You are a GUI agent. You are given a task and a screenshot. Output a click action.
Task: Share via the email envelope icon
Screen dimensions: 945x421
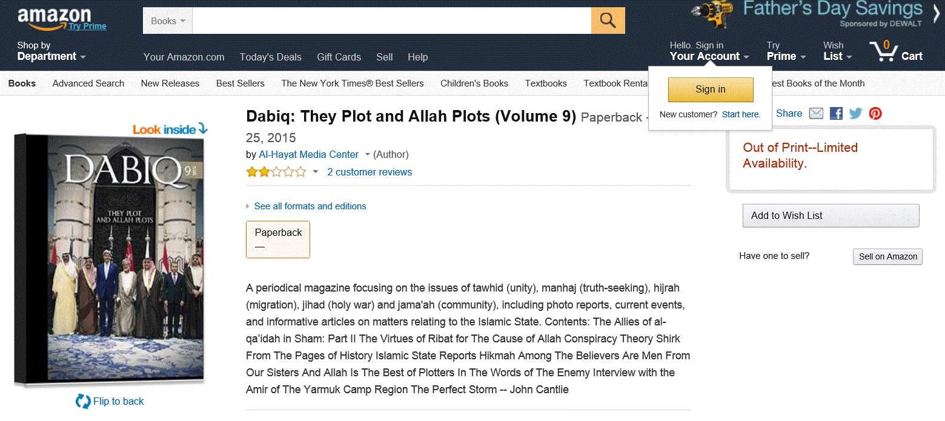coord(817,113)
